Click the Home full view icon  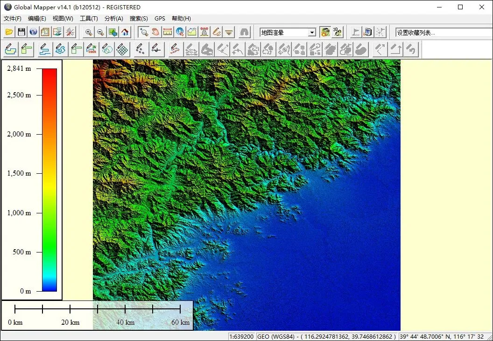pos(125,32)
